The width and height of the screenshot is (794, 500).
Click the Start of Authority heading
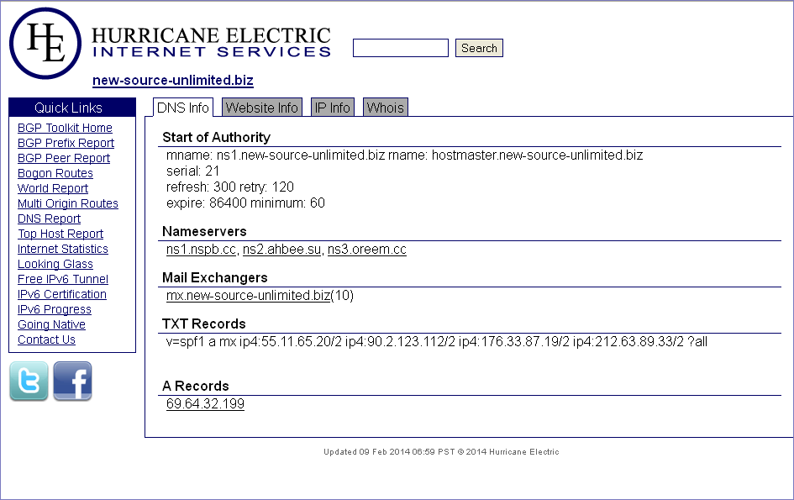[216, 137]
